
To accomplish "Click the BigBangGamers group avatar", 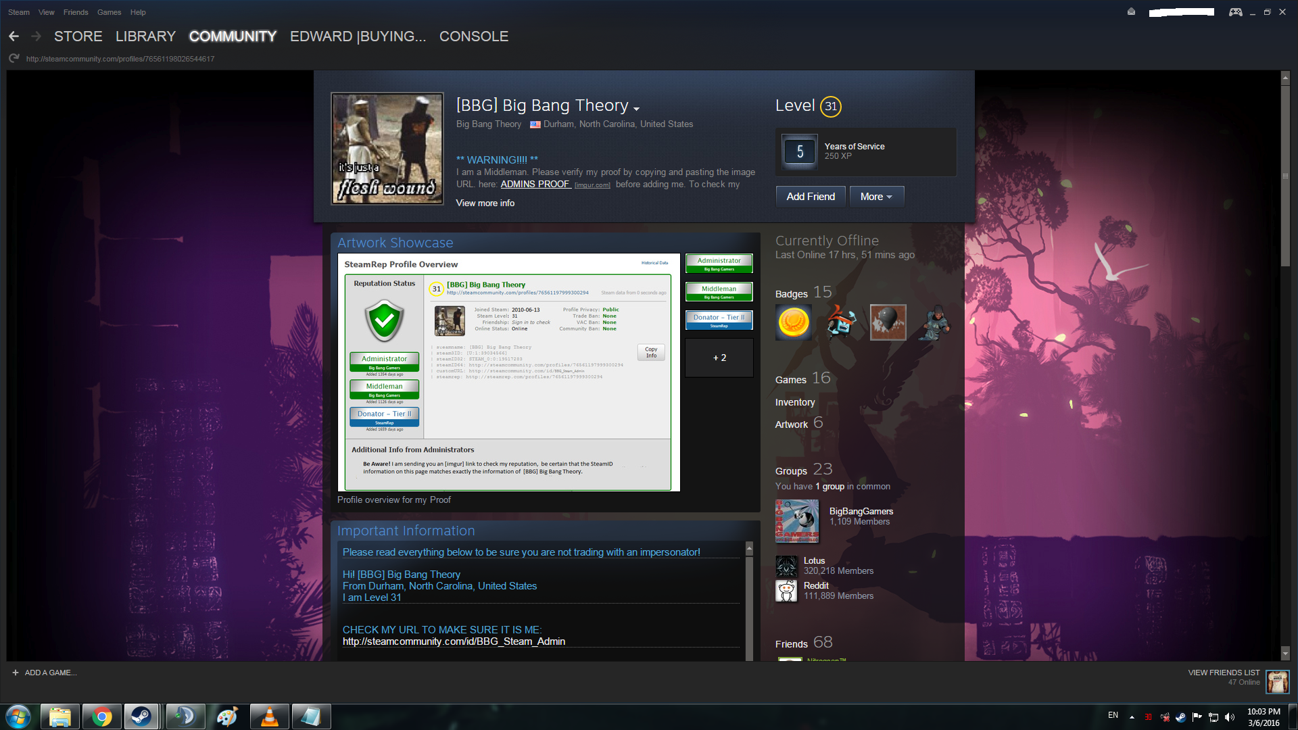I will coord(796,521).
